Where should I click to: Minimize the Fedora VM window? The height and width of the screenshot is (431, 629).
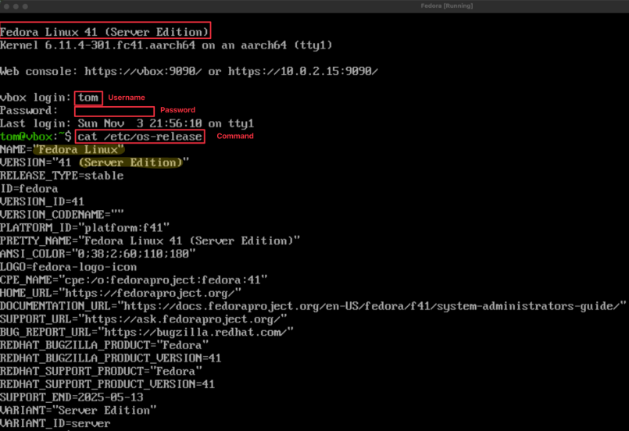point(16,6)
